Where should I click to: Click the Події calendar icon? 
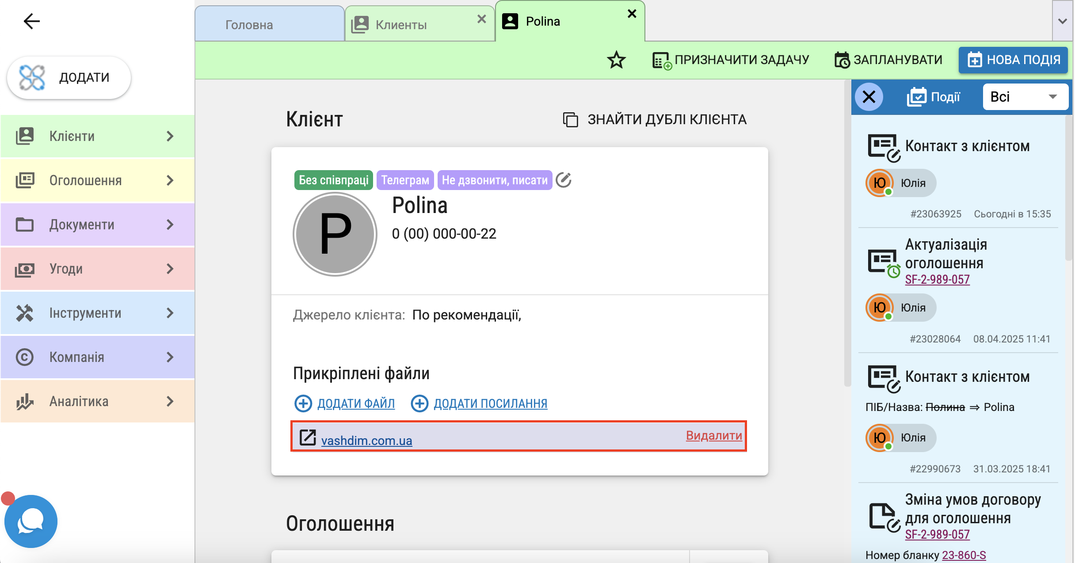coord(917,97)
